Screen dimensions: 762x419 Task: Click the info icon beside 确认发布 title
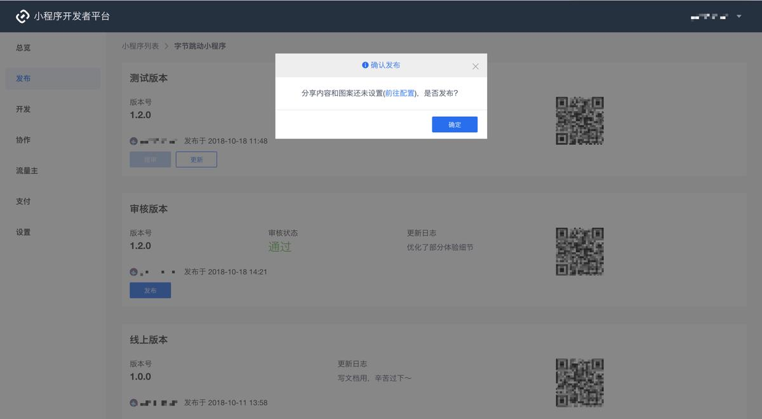(364, 65)
